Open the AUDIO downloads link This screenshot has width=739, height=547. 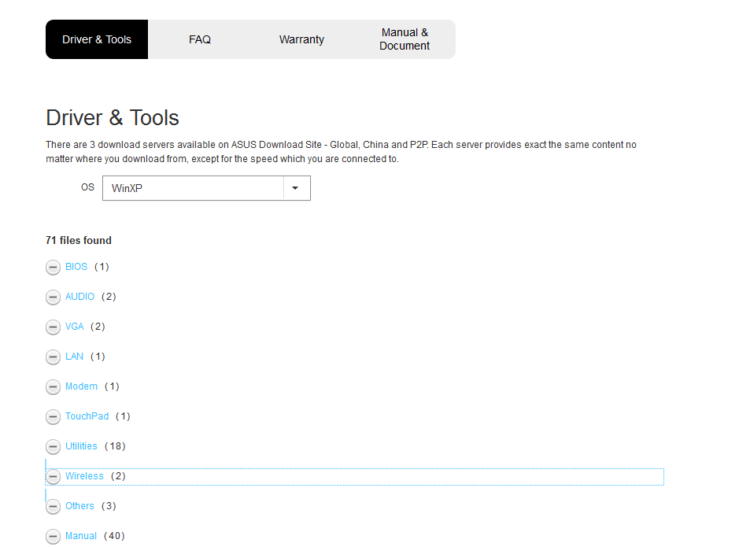pos(79,297)
